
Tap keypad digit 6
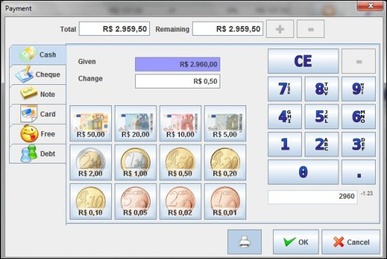[x=359, y=117]
